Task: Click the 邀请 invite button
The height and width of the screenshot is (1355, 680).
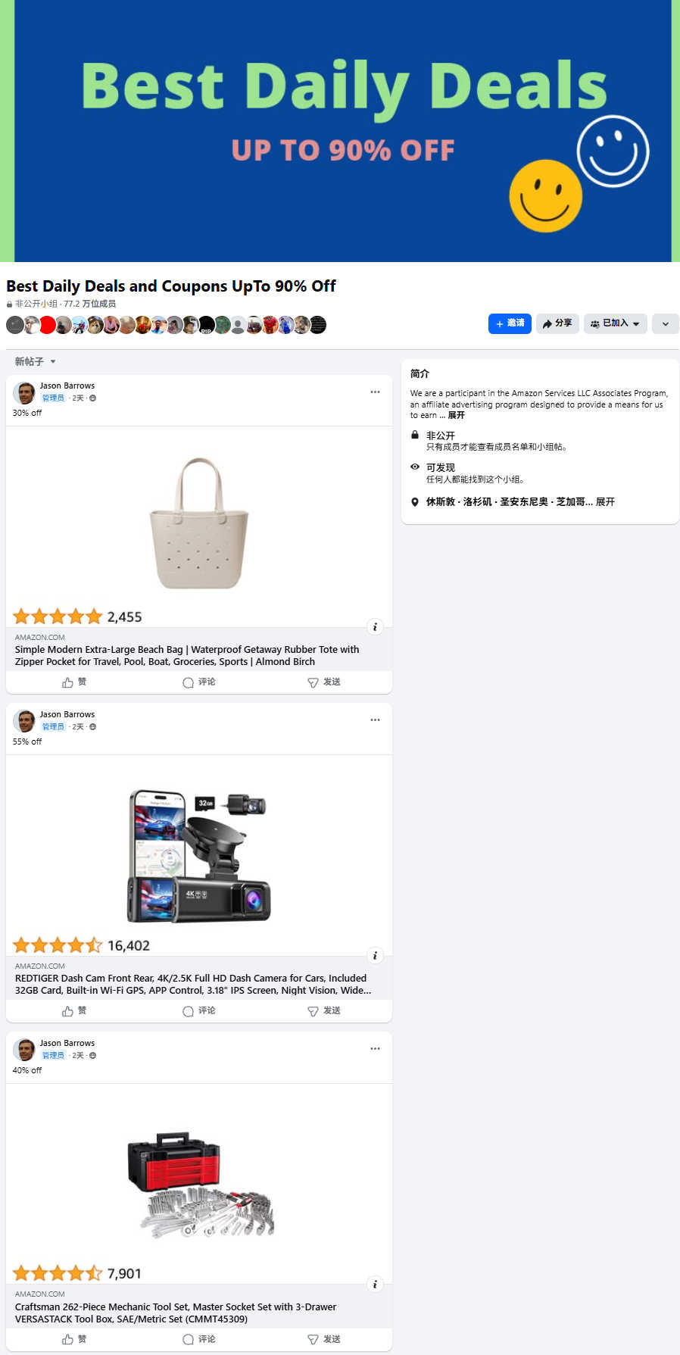Action: pyautogui.click(x=510, y=323)
